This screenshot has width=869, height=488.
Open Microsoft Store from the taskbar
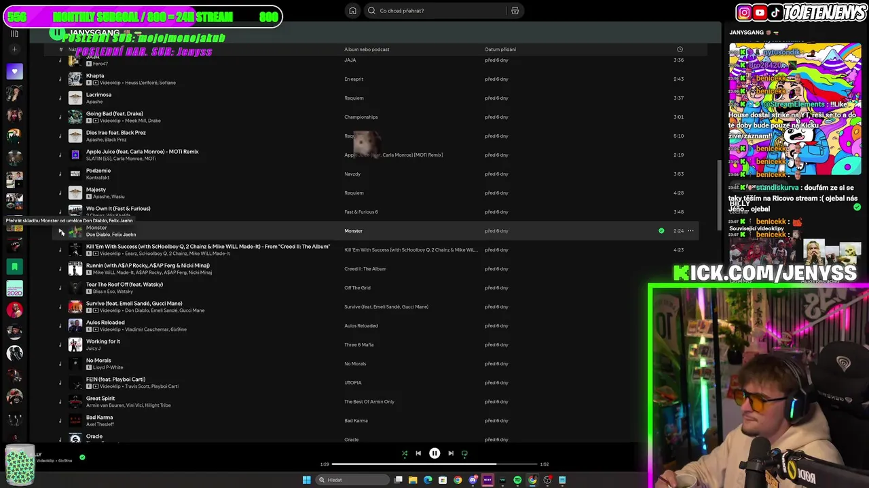point(443,480)
